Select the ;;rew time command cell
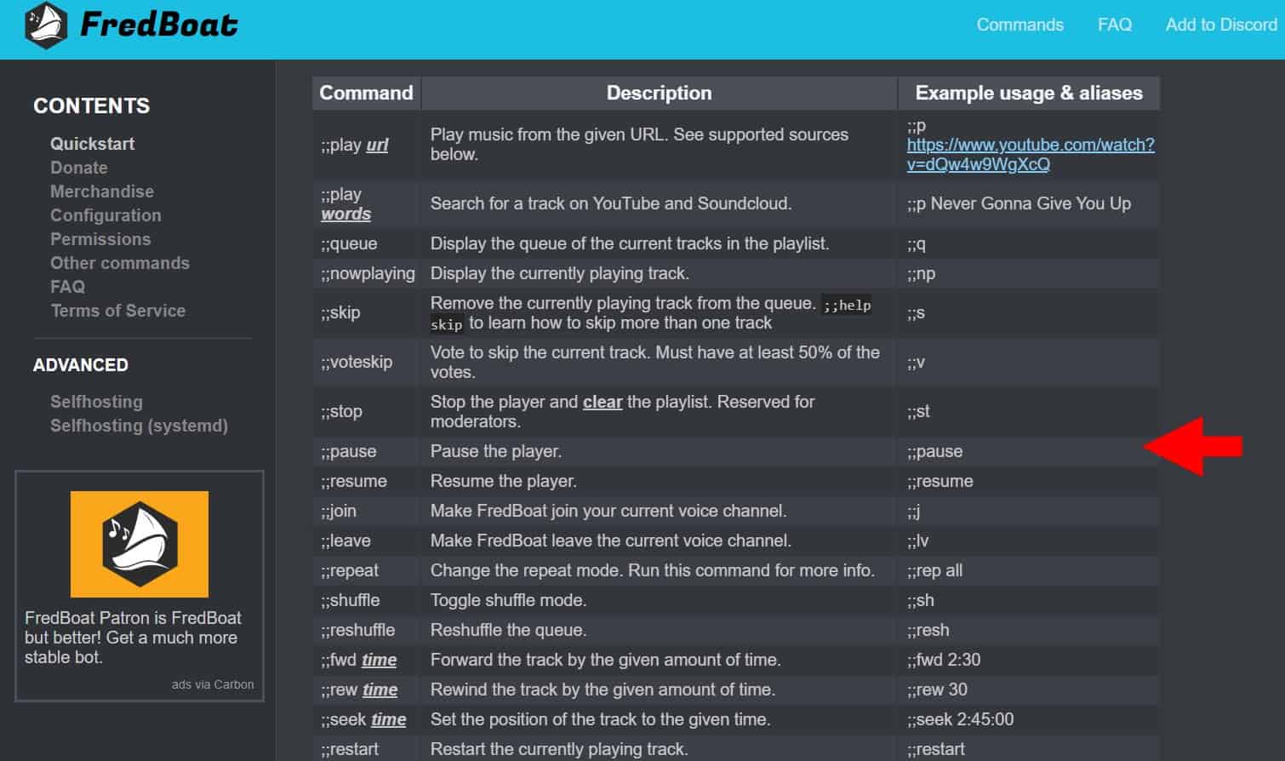 coord(367,689)
